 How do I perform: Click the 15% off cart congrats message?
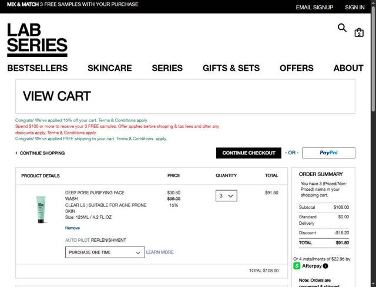[x=82, y=120]
